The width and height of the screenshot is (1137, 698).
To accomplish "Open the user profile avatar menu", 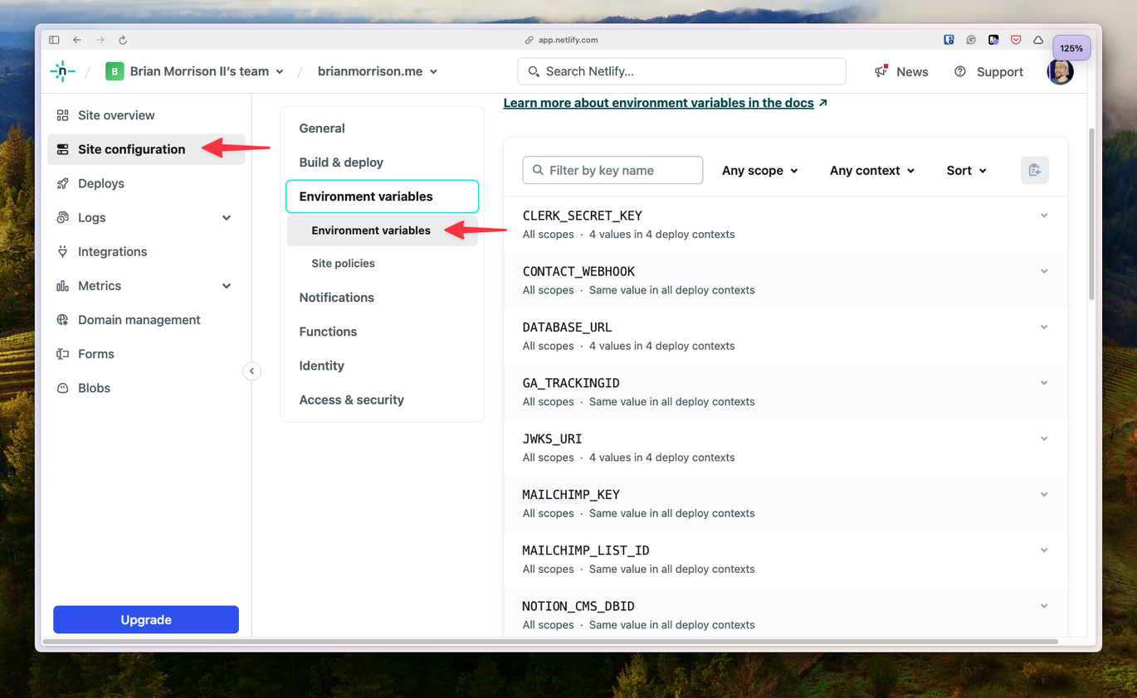I will point(1060,71).
